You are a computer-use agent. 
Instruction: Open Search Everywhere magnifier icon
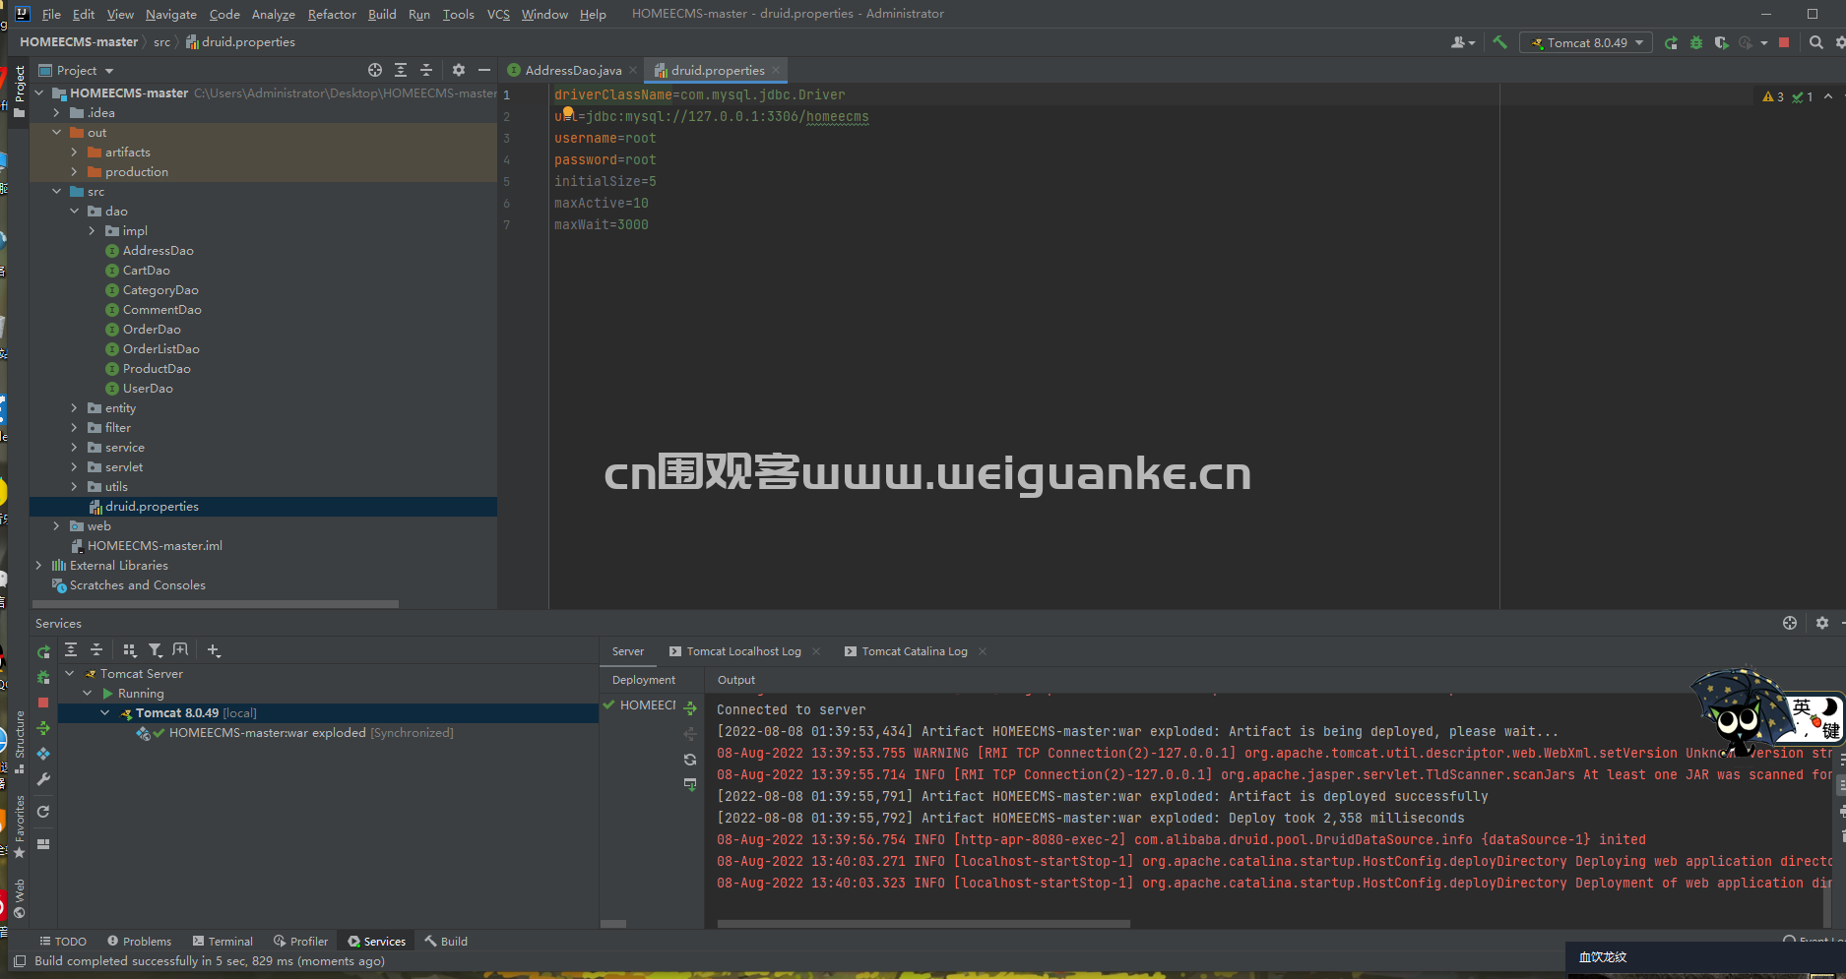click(x=1815, y=42)
